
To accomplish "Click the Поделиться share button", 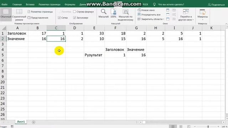I will pyautogui.click(x=216, y=5).
